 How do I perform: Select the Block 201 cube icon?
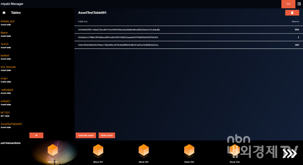(98, 150)
